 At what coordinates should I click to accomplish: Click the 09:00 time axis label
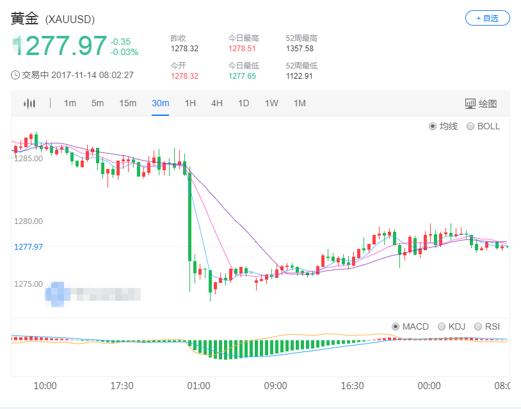tap(276, 386)
